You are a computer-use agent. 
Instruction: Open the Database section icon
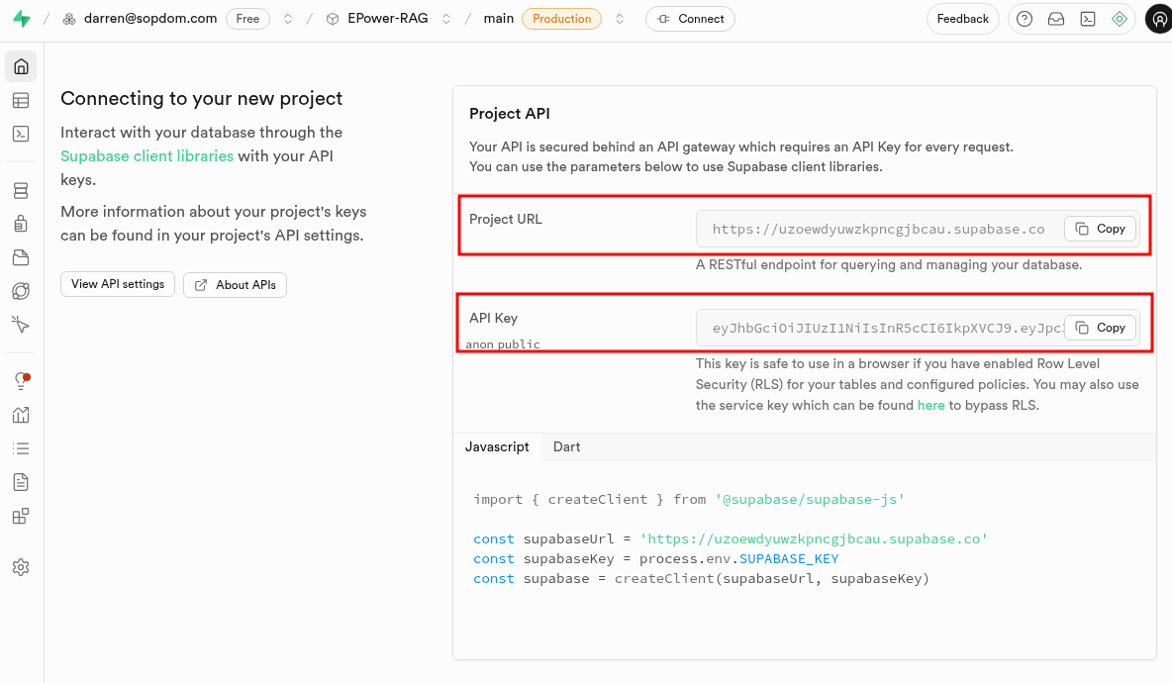point(21,191)
